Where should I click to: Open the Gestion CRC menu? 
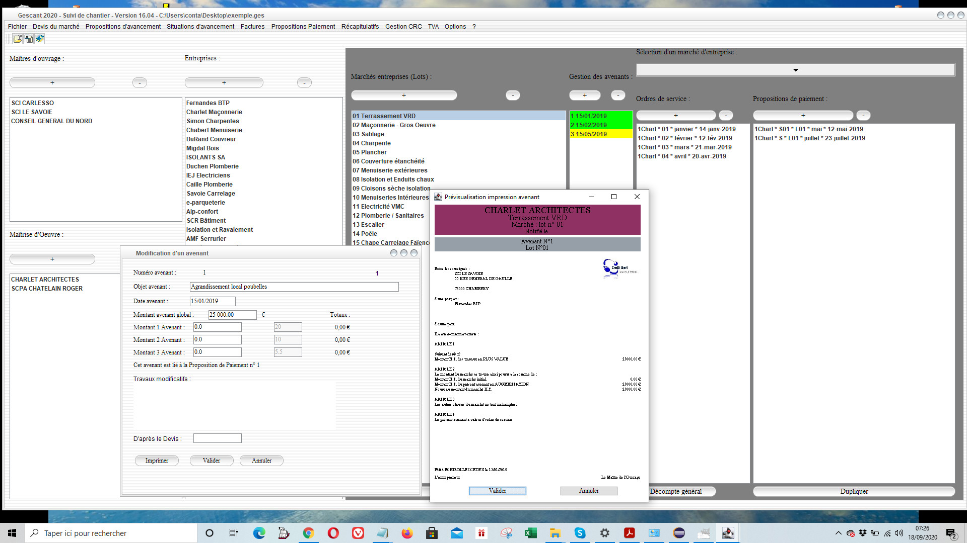[x=403, y=27]
